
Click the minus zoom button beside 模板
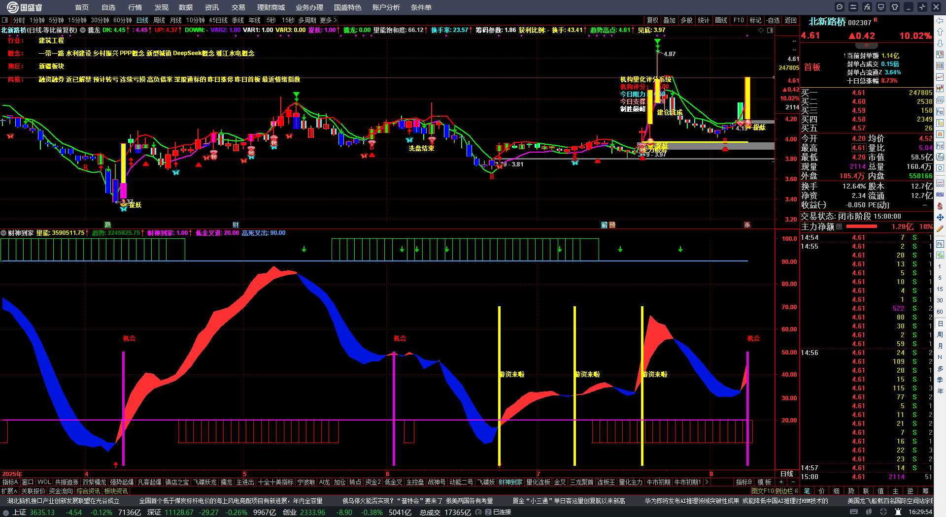pos(793,482)
